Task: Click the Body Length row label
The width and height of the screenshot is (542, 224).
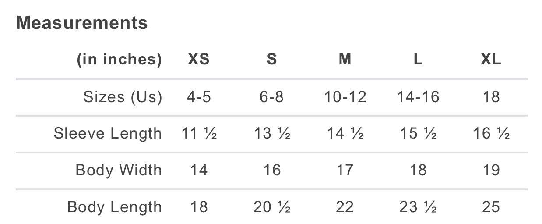Action: click(114, 207)
